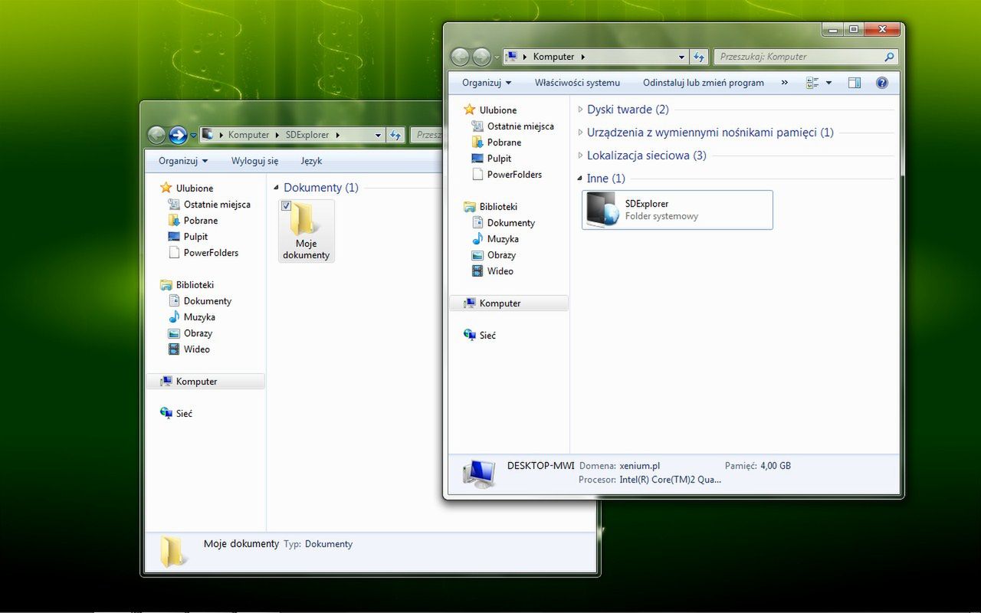Click Recent pages dropdown arrow in SDExplorer window
981x613 pixels.
(x=194, y=136)
